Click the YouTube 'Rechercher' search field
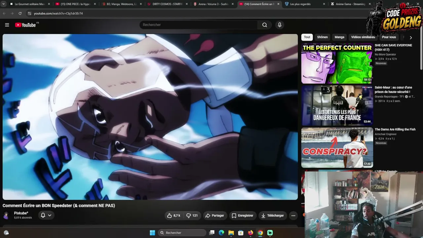423x238 pixels. [199, 25]
